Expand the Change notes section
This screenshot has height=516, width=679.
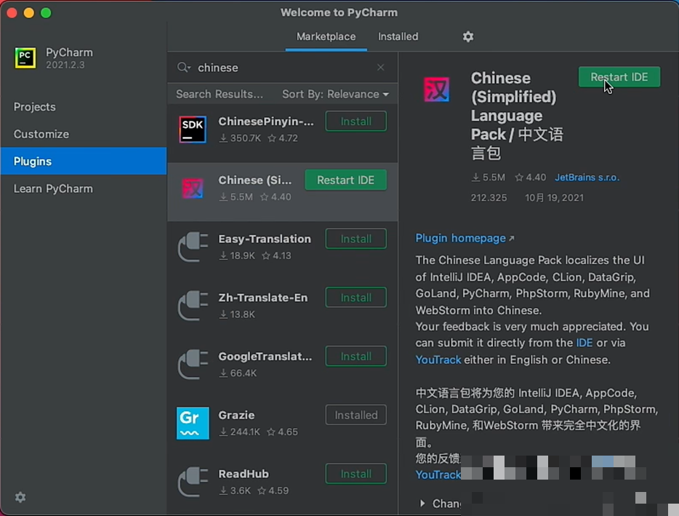coord(422,503)
